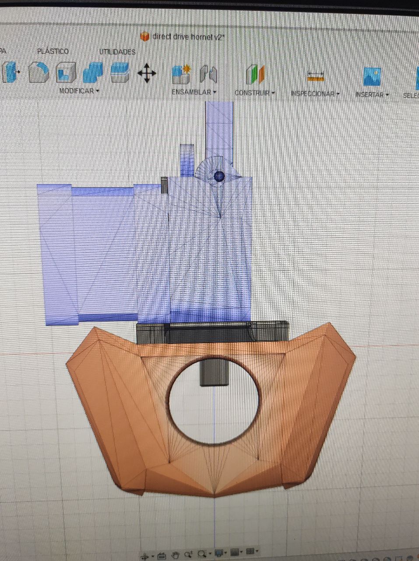The width and height of the screenshot is (419, 561).
Task: Open the Display Settings monitor menu
Action: click(219, 553)
